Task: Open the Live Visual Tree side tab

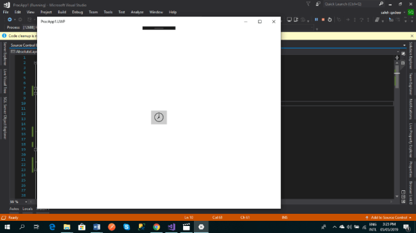Action: (x=4, y=81)
